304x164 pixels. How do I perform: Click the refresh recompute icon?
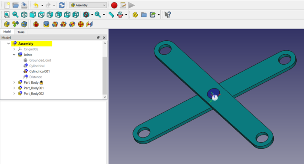[x=62, y=5]
